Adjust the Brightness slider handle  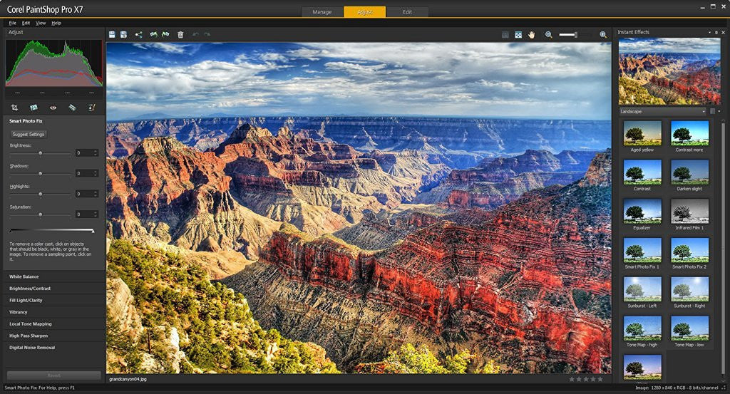click(40, 153)
